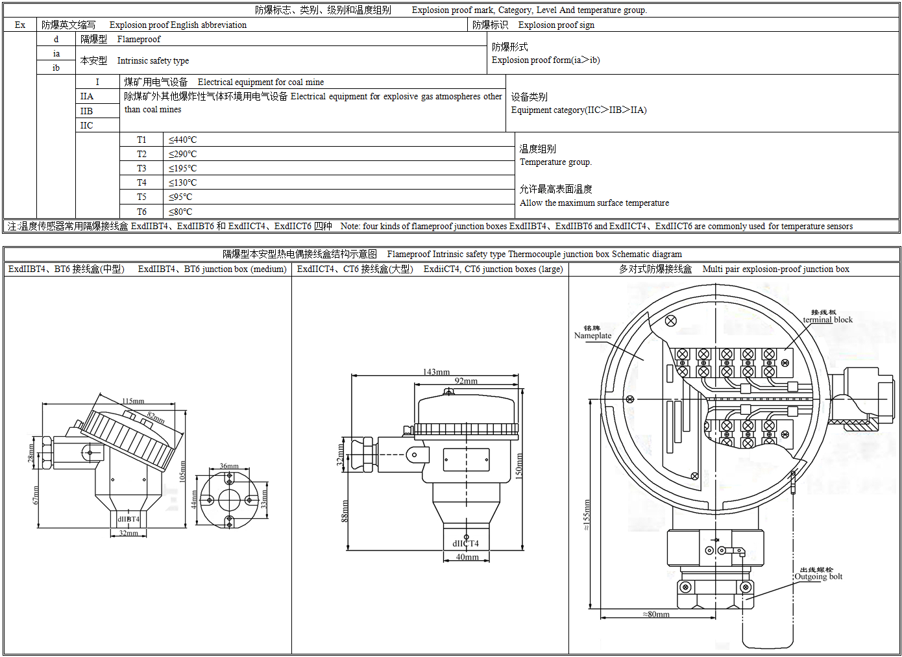Click the '105mm' height dimension

click(182, 471)
